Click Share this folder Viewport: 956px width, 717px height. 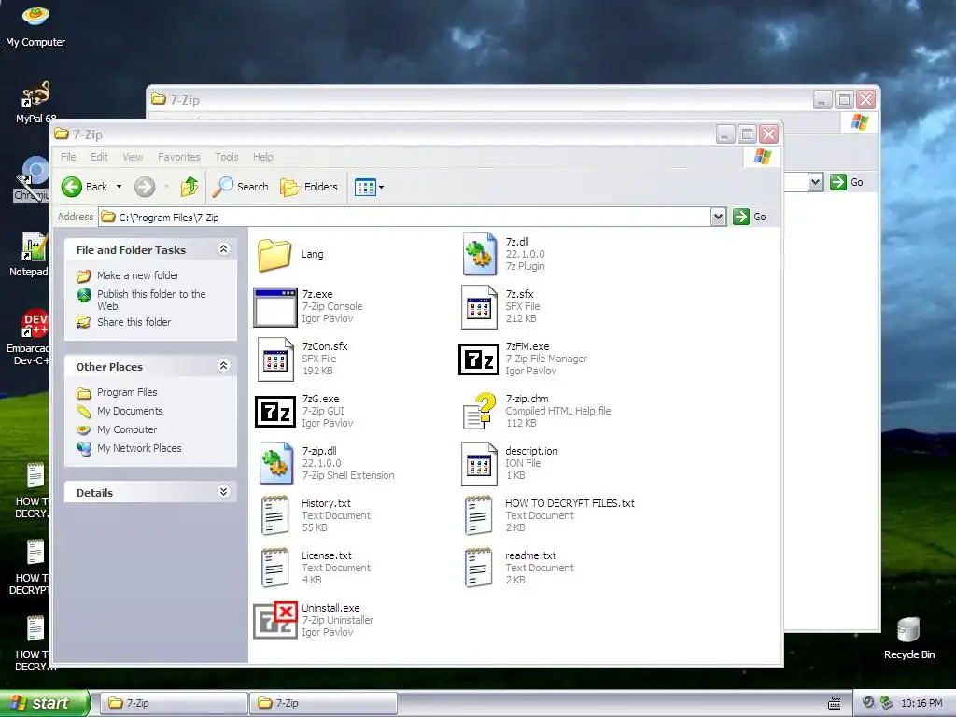(134, 322)
